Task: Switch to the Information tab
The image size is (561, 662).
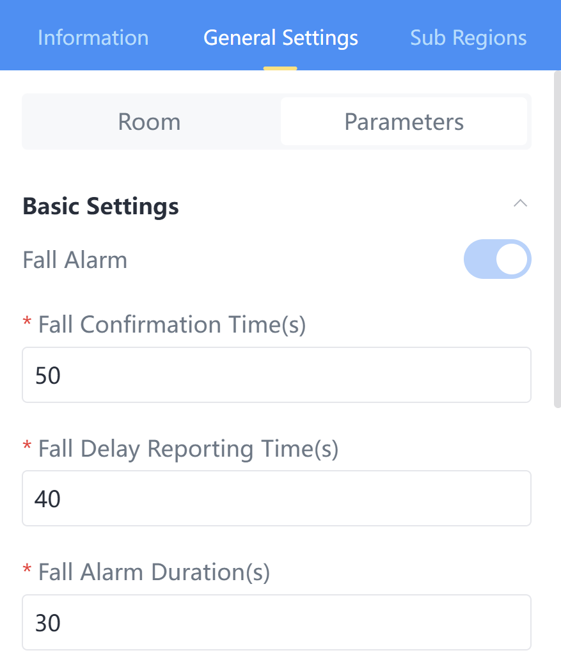Action: [x=93, y=38]
